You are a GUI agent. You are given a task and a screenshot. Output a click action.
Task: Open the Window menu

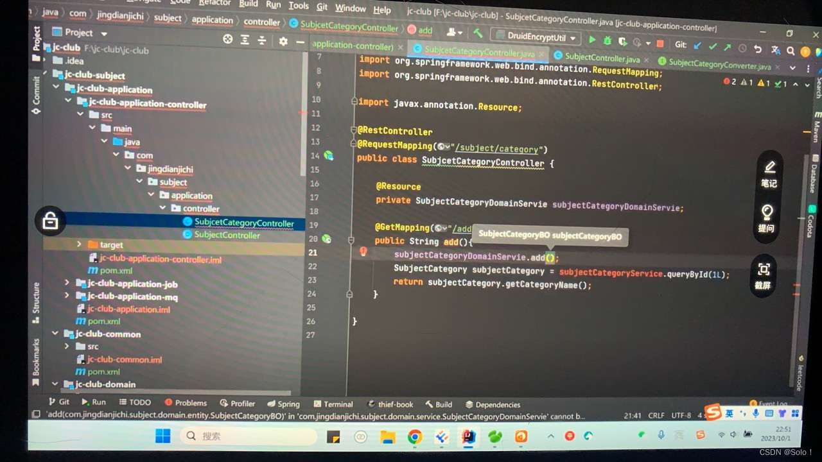pyautogui.click(x=350, y=8)
